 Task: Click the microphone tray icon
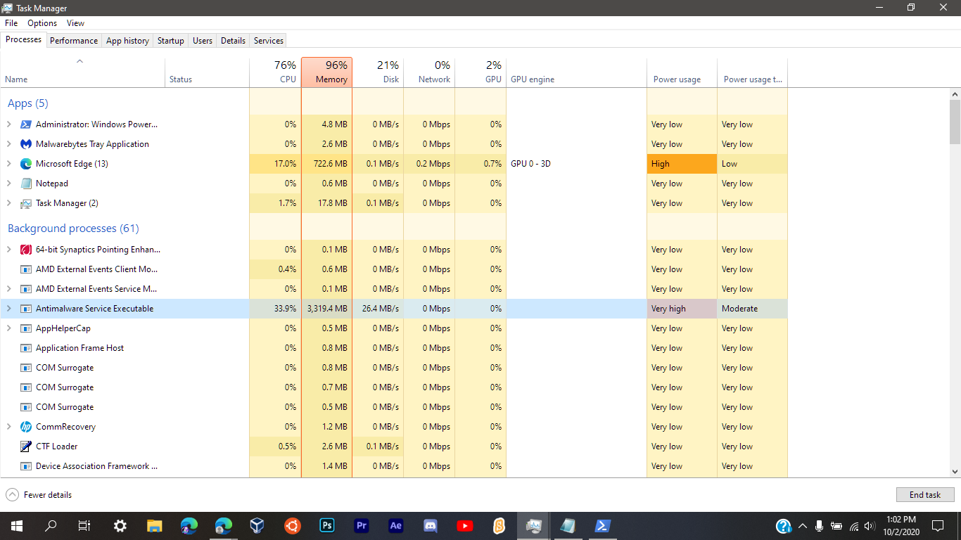(819, 526)
